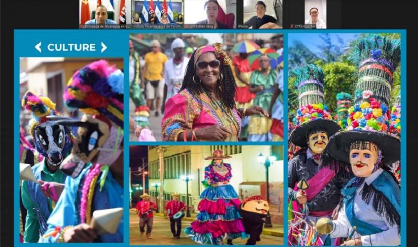Viewport: 418px width, 247px height.
Task: Select the Embajada de Nicaragua video tile
Action: point(103,12)
